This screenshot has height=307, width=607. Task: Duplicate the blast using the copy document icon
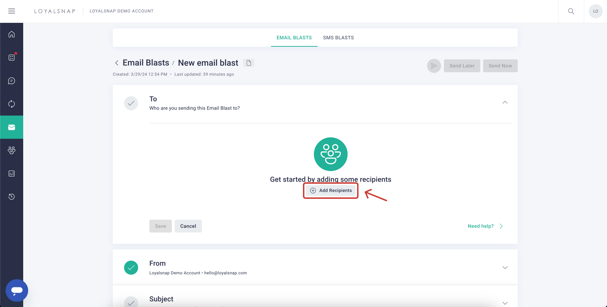click(249, 63)
